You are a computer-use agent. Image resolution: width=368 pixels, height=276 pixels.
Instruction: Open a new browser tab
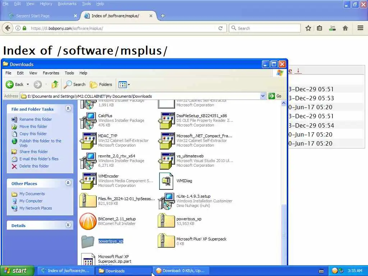163,16
